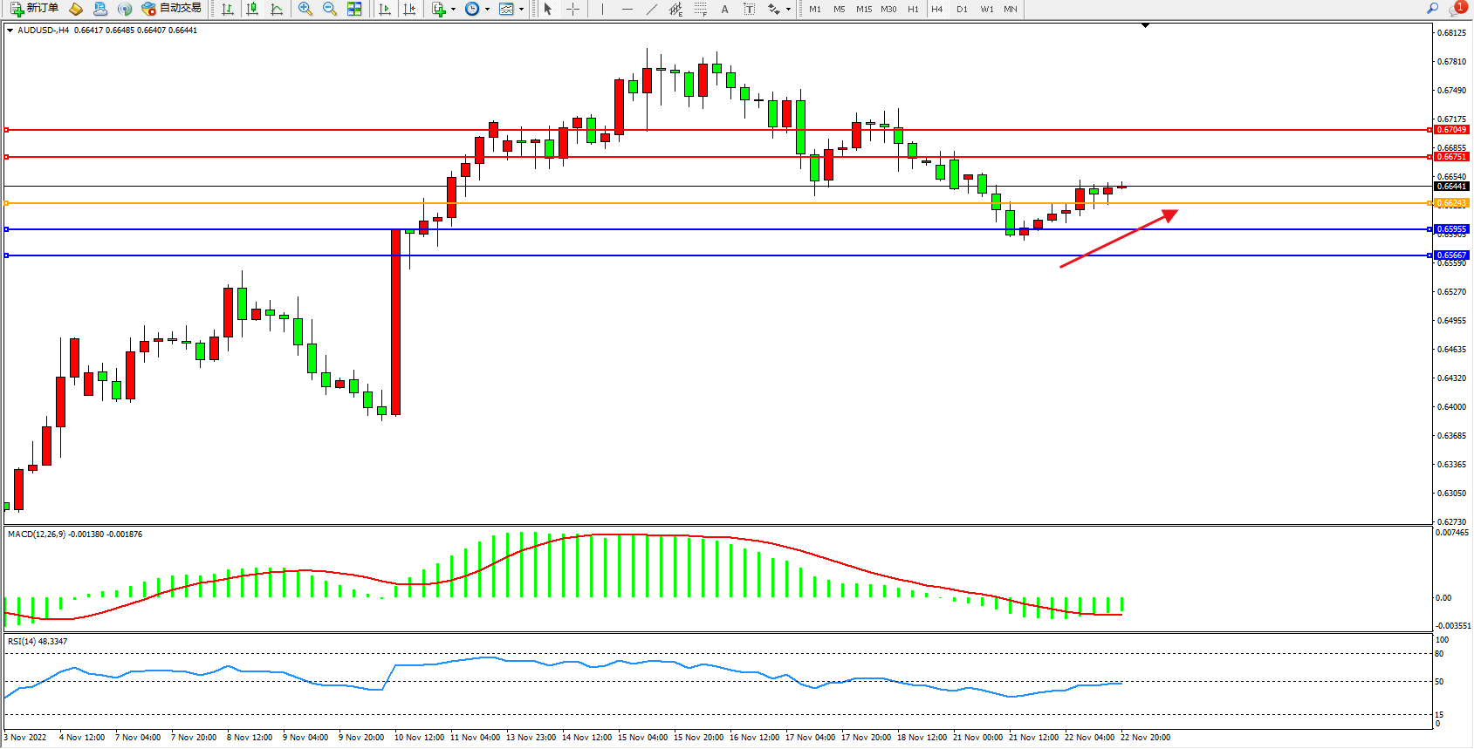Switch to the D1 timeframe
Screen dimensions: 1474x749
point(962,9)
